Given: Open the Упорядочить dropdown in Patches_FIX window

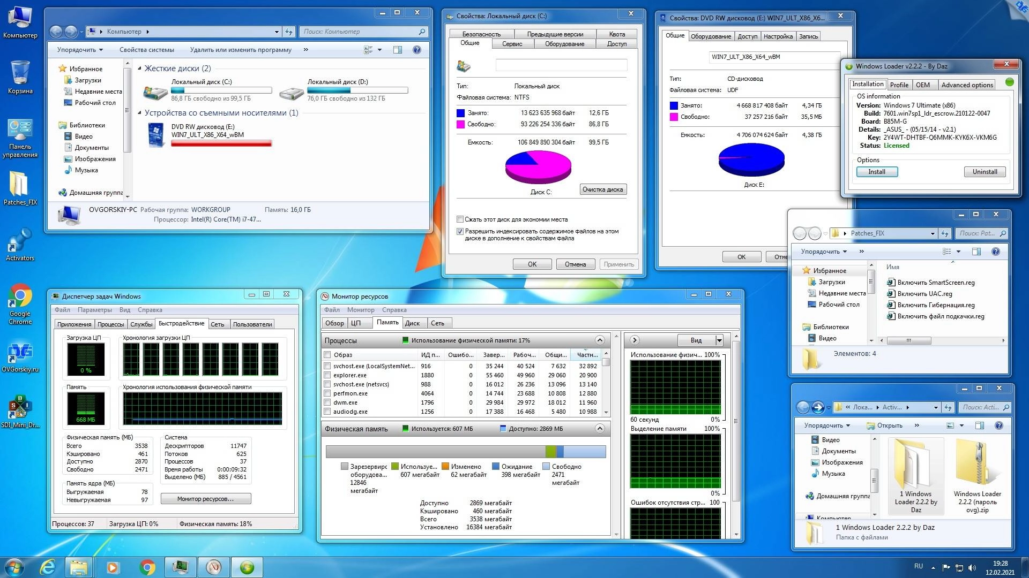Looking at the screenshot, I should click(824, 252).
